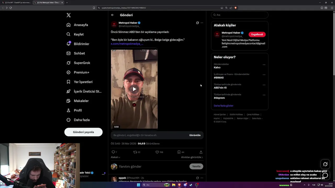Click the X logo in sidebar

coord(69,15)
